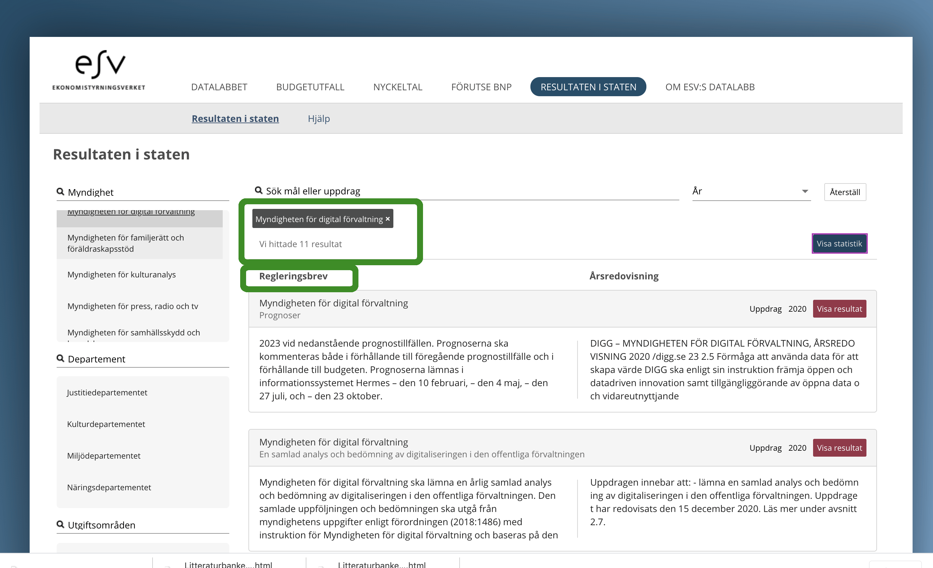Filter by Kulturdepartementet
Image resolution: width=933 pixels, height=568 pixels.
106,424
